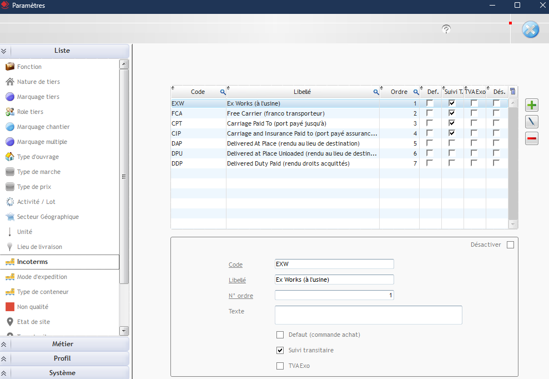Click the help question mark icon

click(446, 29)
